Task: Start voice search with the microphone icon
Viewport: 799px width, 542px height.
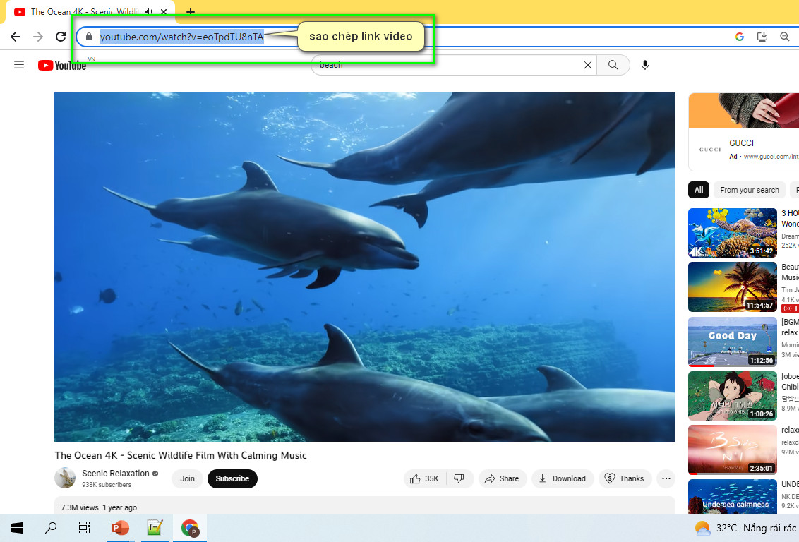Action: [645, 65]
